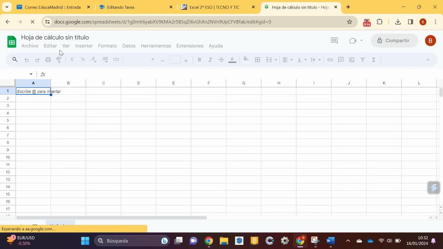Insert a link using chain icon
The height and width of the screenshot is (249, 443).
pyautogui.click(x=330, y=60)
